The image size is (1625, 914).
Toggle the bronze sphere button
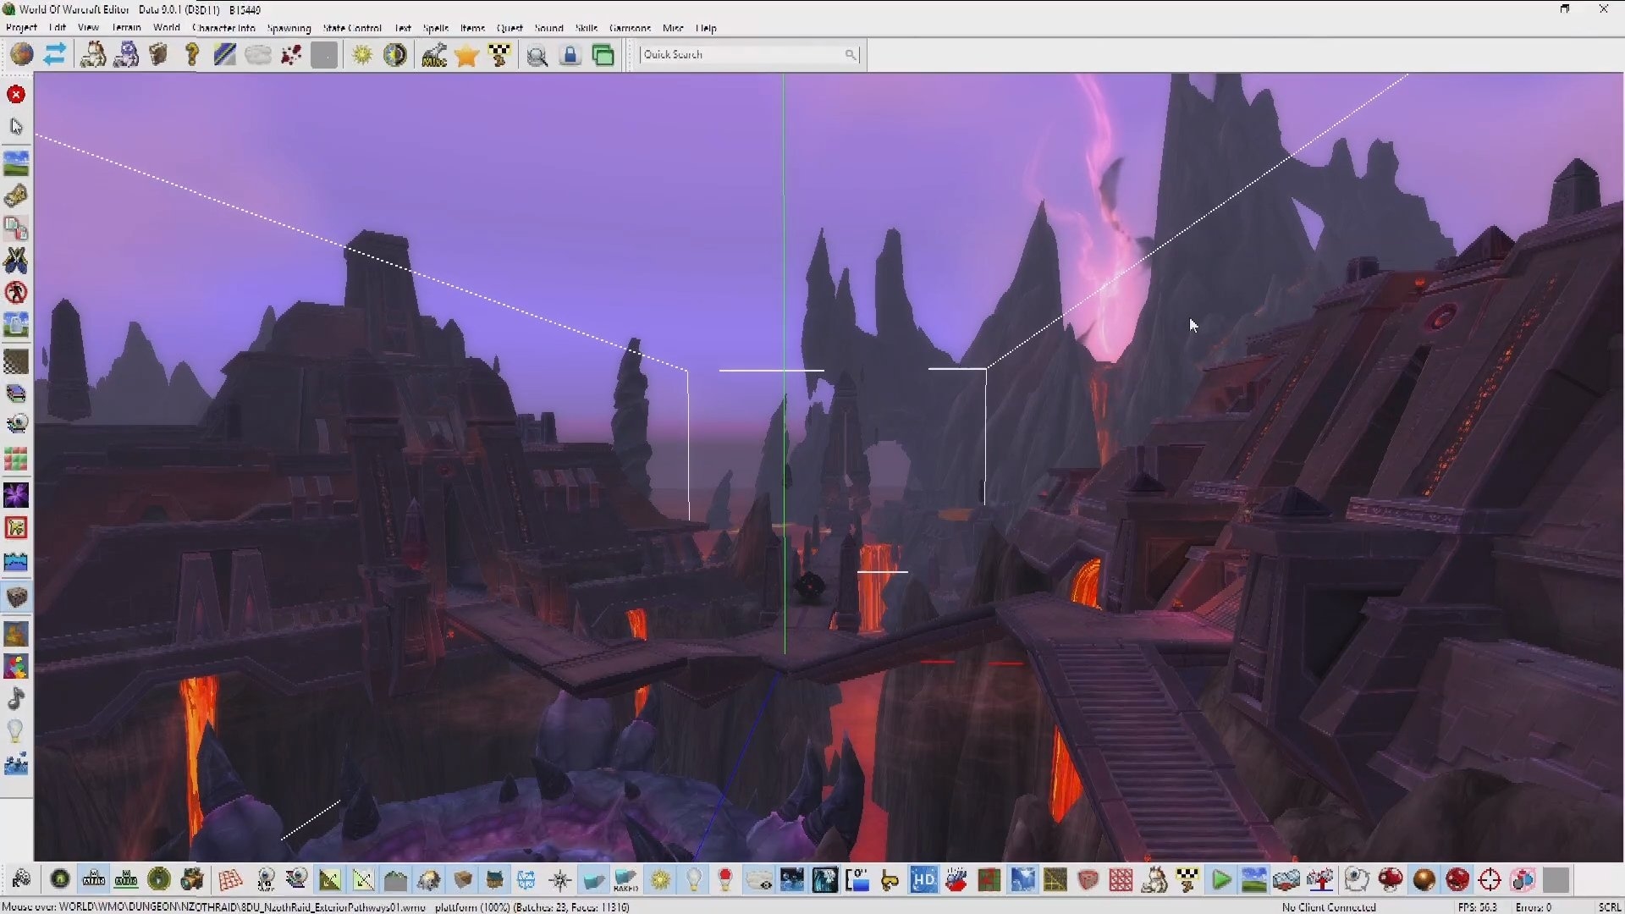tap(1424, 880)
